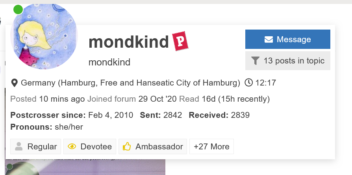This screenshot has height=175, width=352.
Task: Click the red Postcrossing stamp badge
Action: pos(180,41)
